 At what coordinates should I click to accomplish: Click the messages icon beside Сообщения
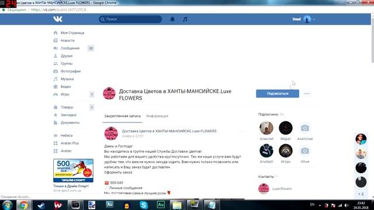(56, 48)
